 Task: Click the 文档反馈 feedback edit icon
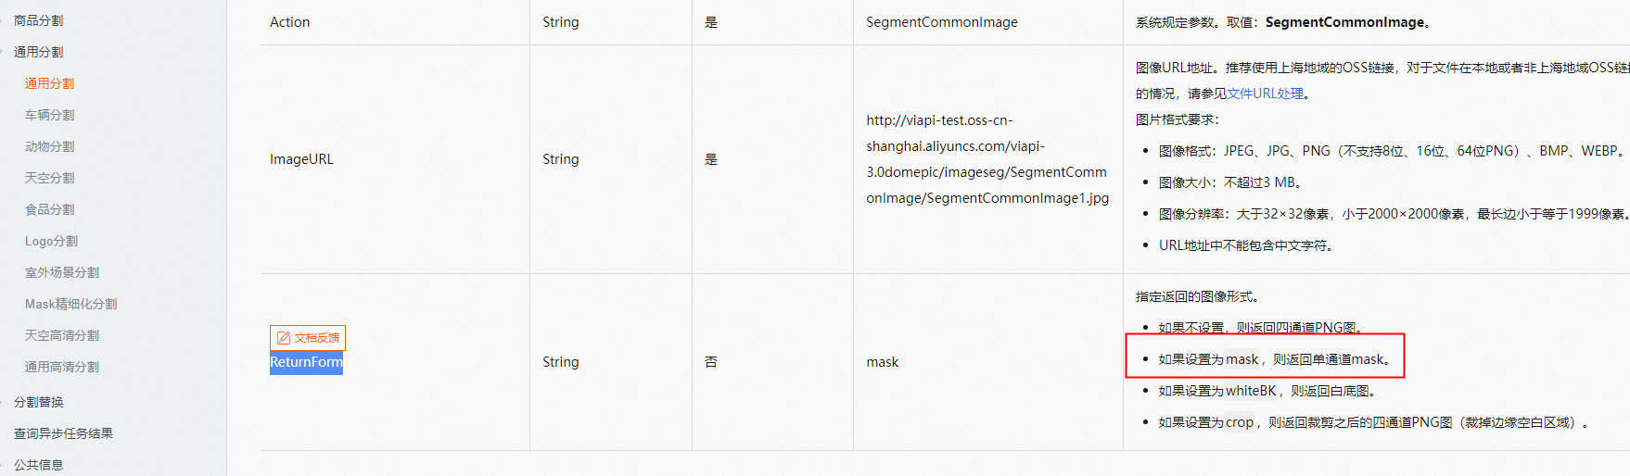284,338
